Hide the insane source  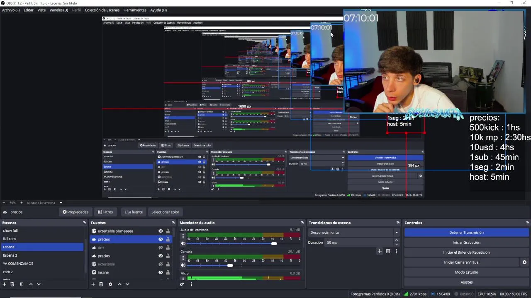point(161,272)
